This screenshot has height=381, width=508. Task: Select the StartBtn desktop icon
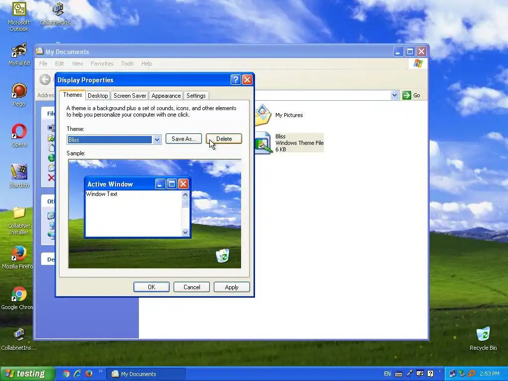click(x=19, y=176)
